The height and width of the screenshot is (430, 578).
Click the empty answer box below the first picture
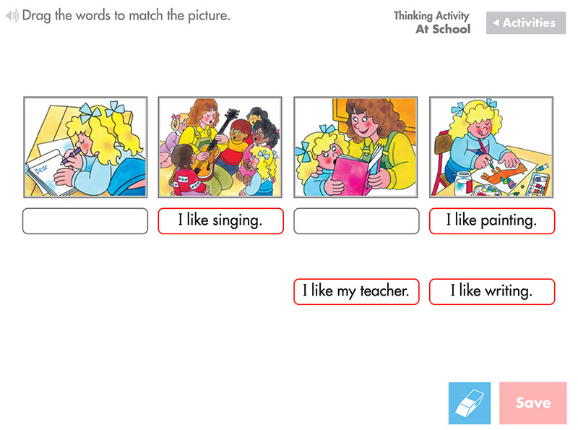(x=85, y=220)
